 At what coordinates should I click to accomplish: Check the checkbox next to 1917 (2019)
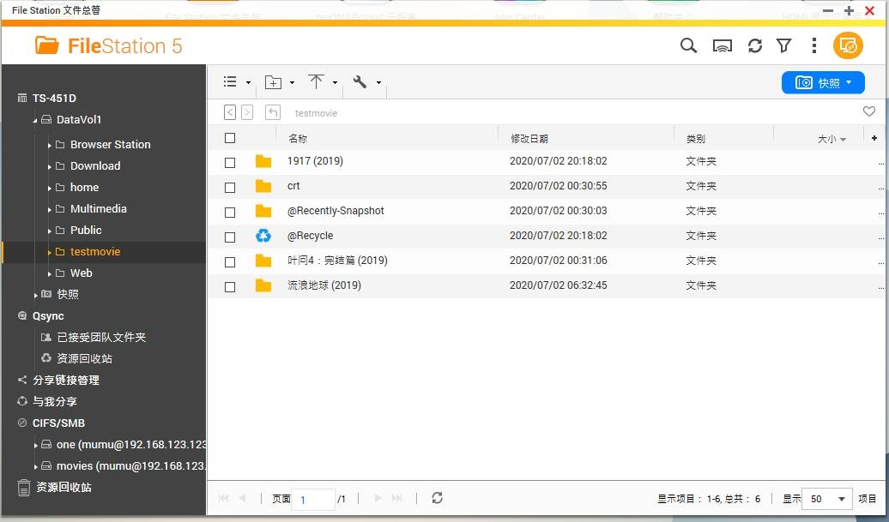[x=229, y=162]
